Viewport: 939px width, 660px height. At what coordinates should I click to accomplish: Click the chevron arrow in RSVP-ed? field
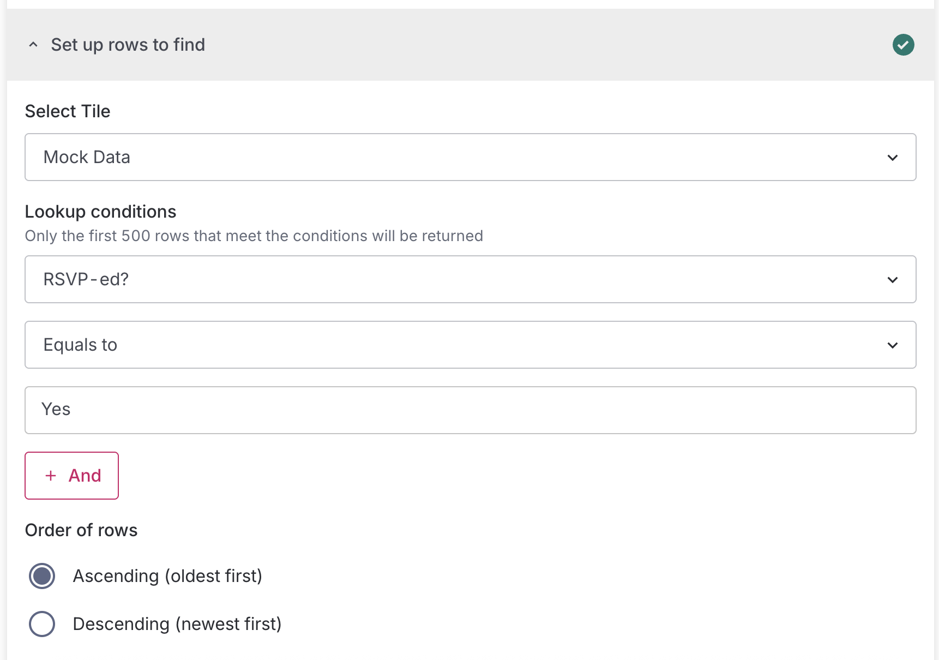point(893,280)
